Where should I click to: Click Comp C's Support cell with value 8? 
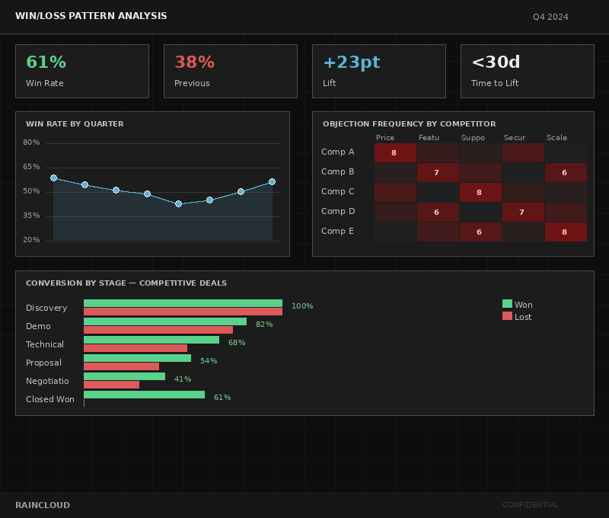point(480,192)
